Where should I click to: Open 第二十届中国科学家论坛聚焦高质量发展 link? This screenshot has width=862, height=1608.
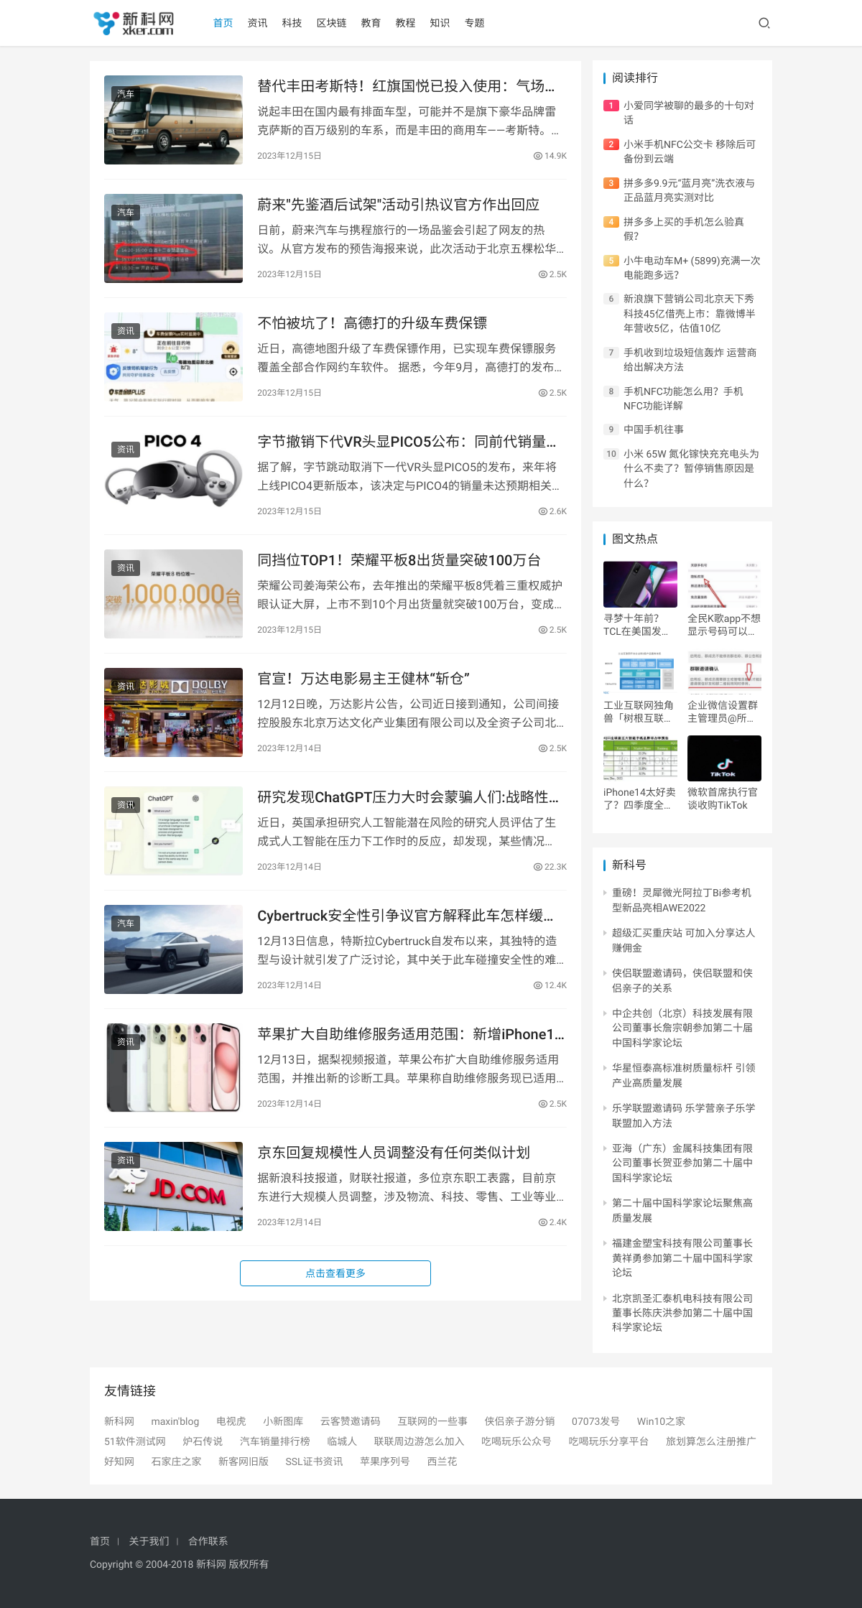coord(682,1211)
